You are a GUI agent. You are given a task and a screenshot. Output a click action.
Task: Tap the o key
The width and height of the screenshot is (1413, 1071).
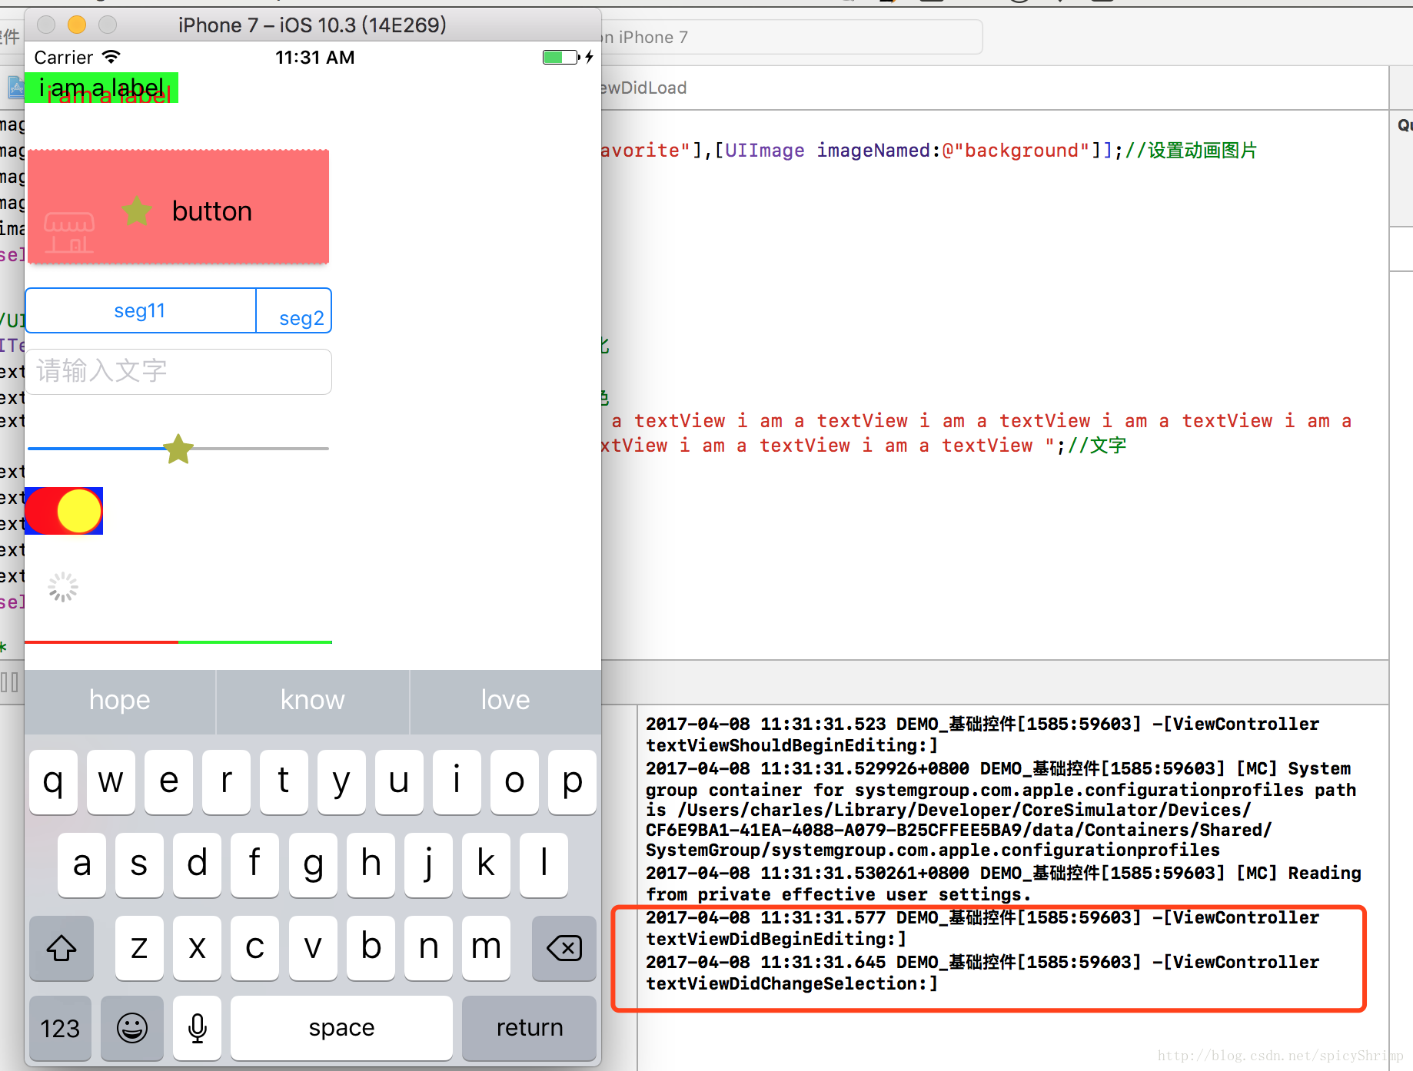tap(514, 782)
